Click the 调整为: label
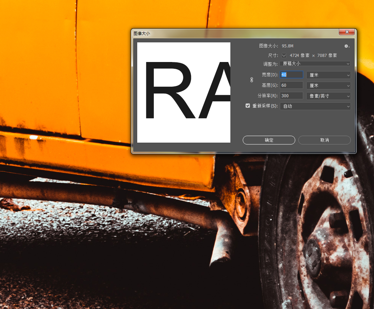 [270, 64]
